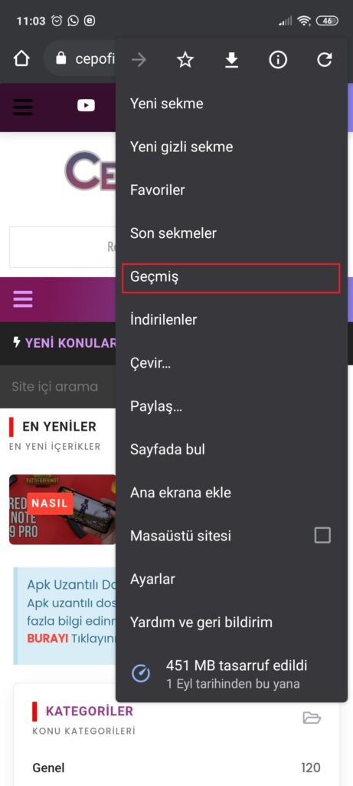Follow the red BURAYI link
Image resolution: width=353 pixels, height=786 pixels.
point(47,639)
